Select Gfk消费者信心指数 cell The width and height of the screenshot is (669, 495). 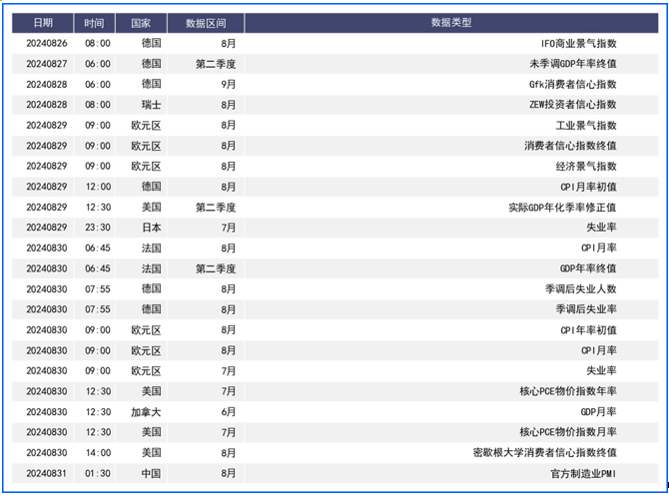[x=573, y=85]
